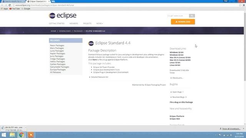The width and height of the screenshot is (246, 138).
Task: Open Windows Start button
Action: click(4, 135)
